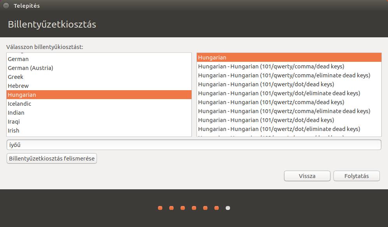Image resolution: width=388 pixels, height=227 pixels.
Task: Pick Icelandic keyboard layout
Action: (99, 104)
